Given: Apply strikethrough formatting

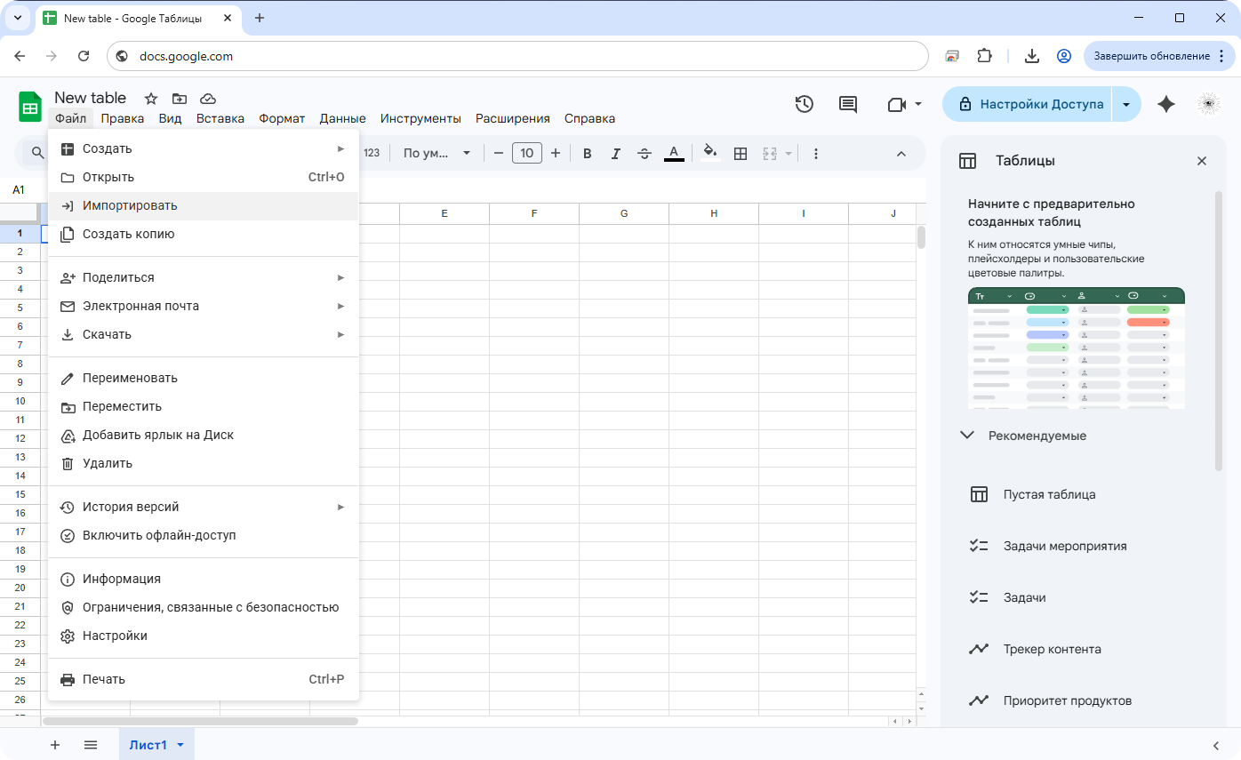Looking at the screenshot, I should click(645, 154).
